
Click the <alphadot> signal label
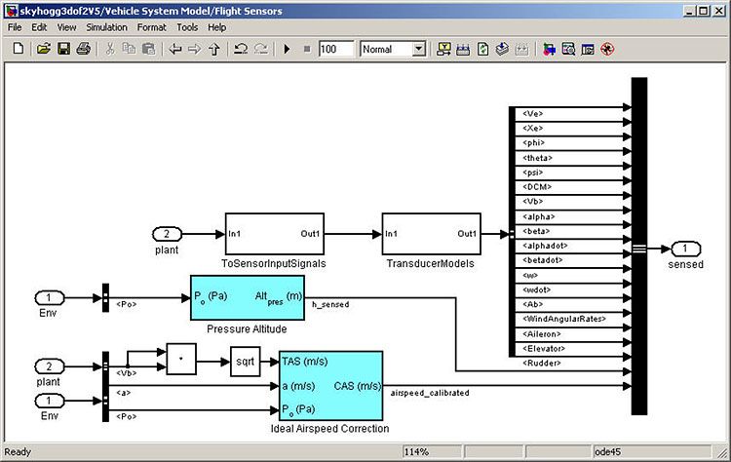coord(545,246)
